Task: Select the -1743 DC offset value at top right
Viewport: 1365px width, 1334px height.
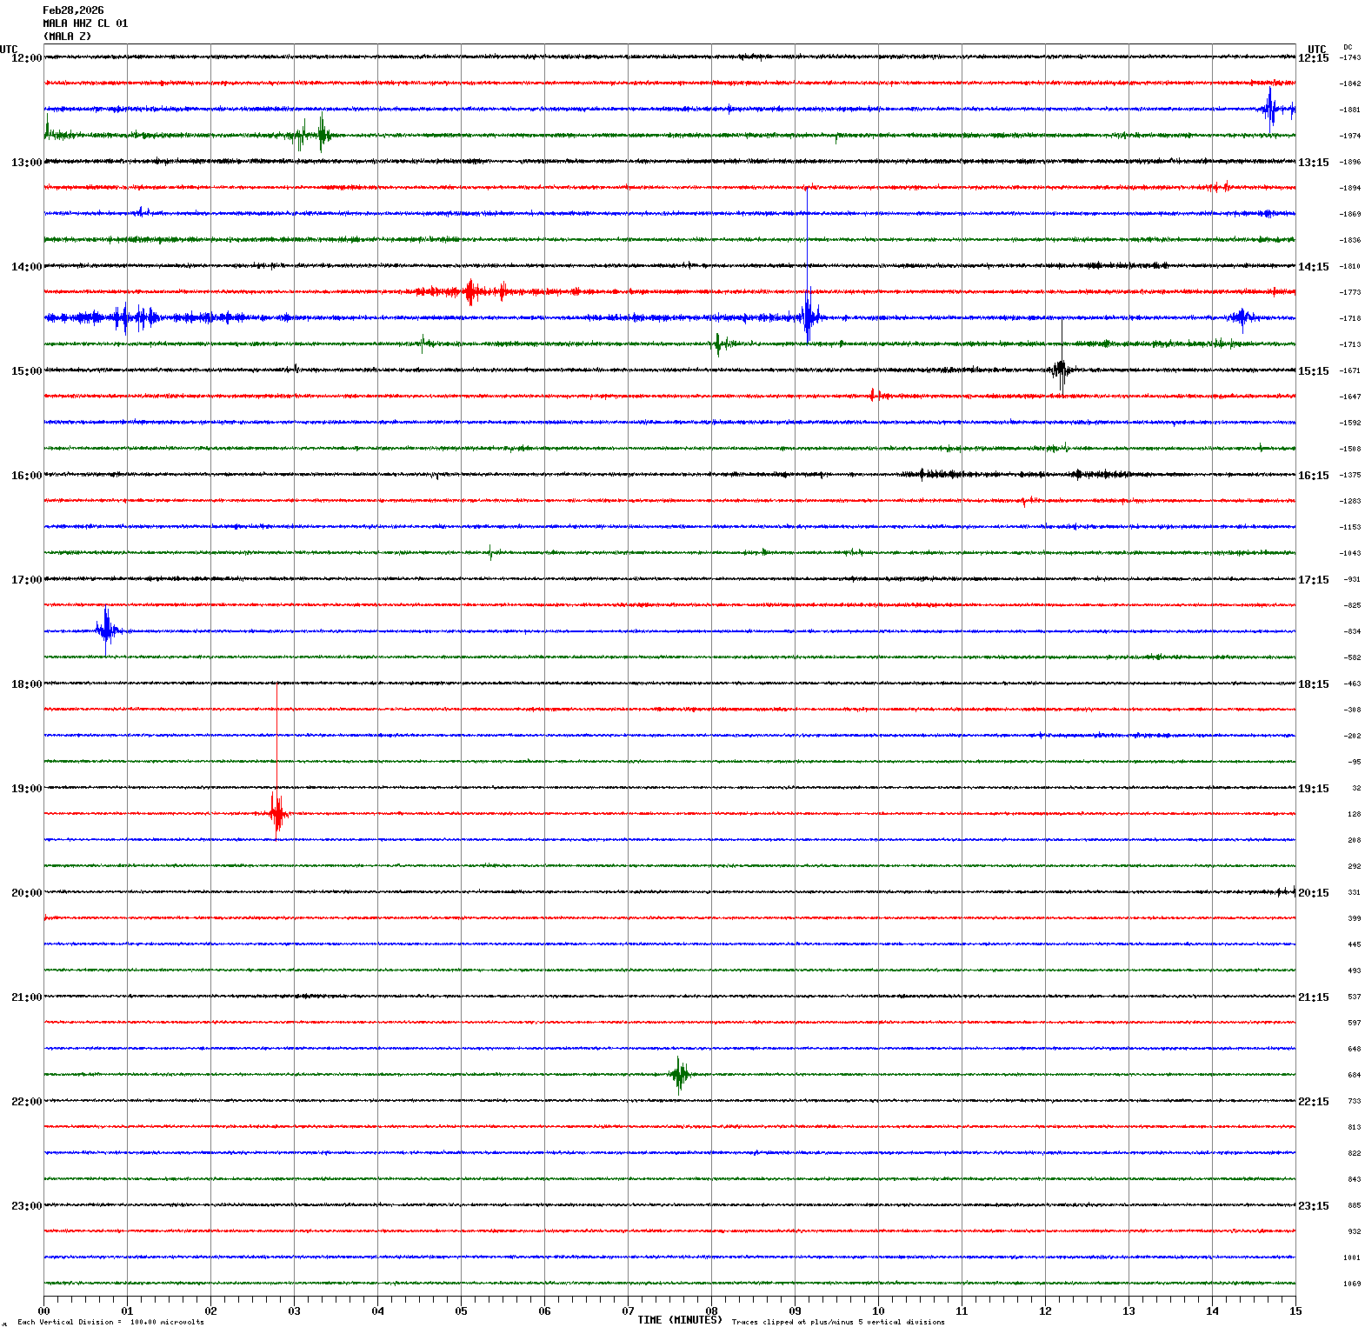Action: (x=1350, y=57)
